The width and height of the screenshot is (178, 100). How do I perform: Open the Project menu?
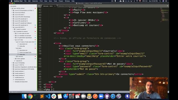pos(61,1)
